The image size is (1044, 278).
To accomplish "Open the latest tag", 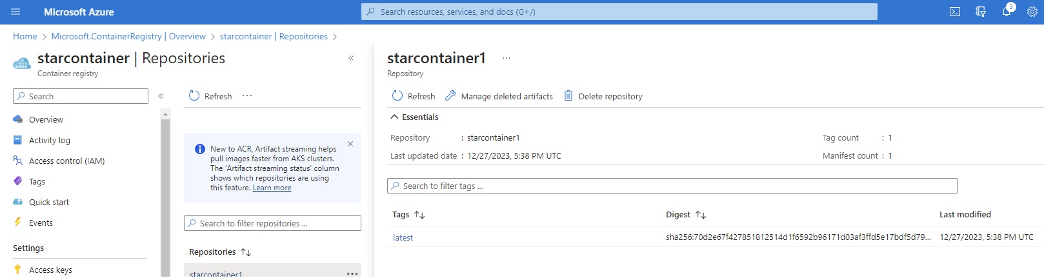I will (x=403, y=237).
